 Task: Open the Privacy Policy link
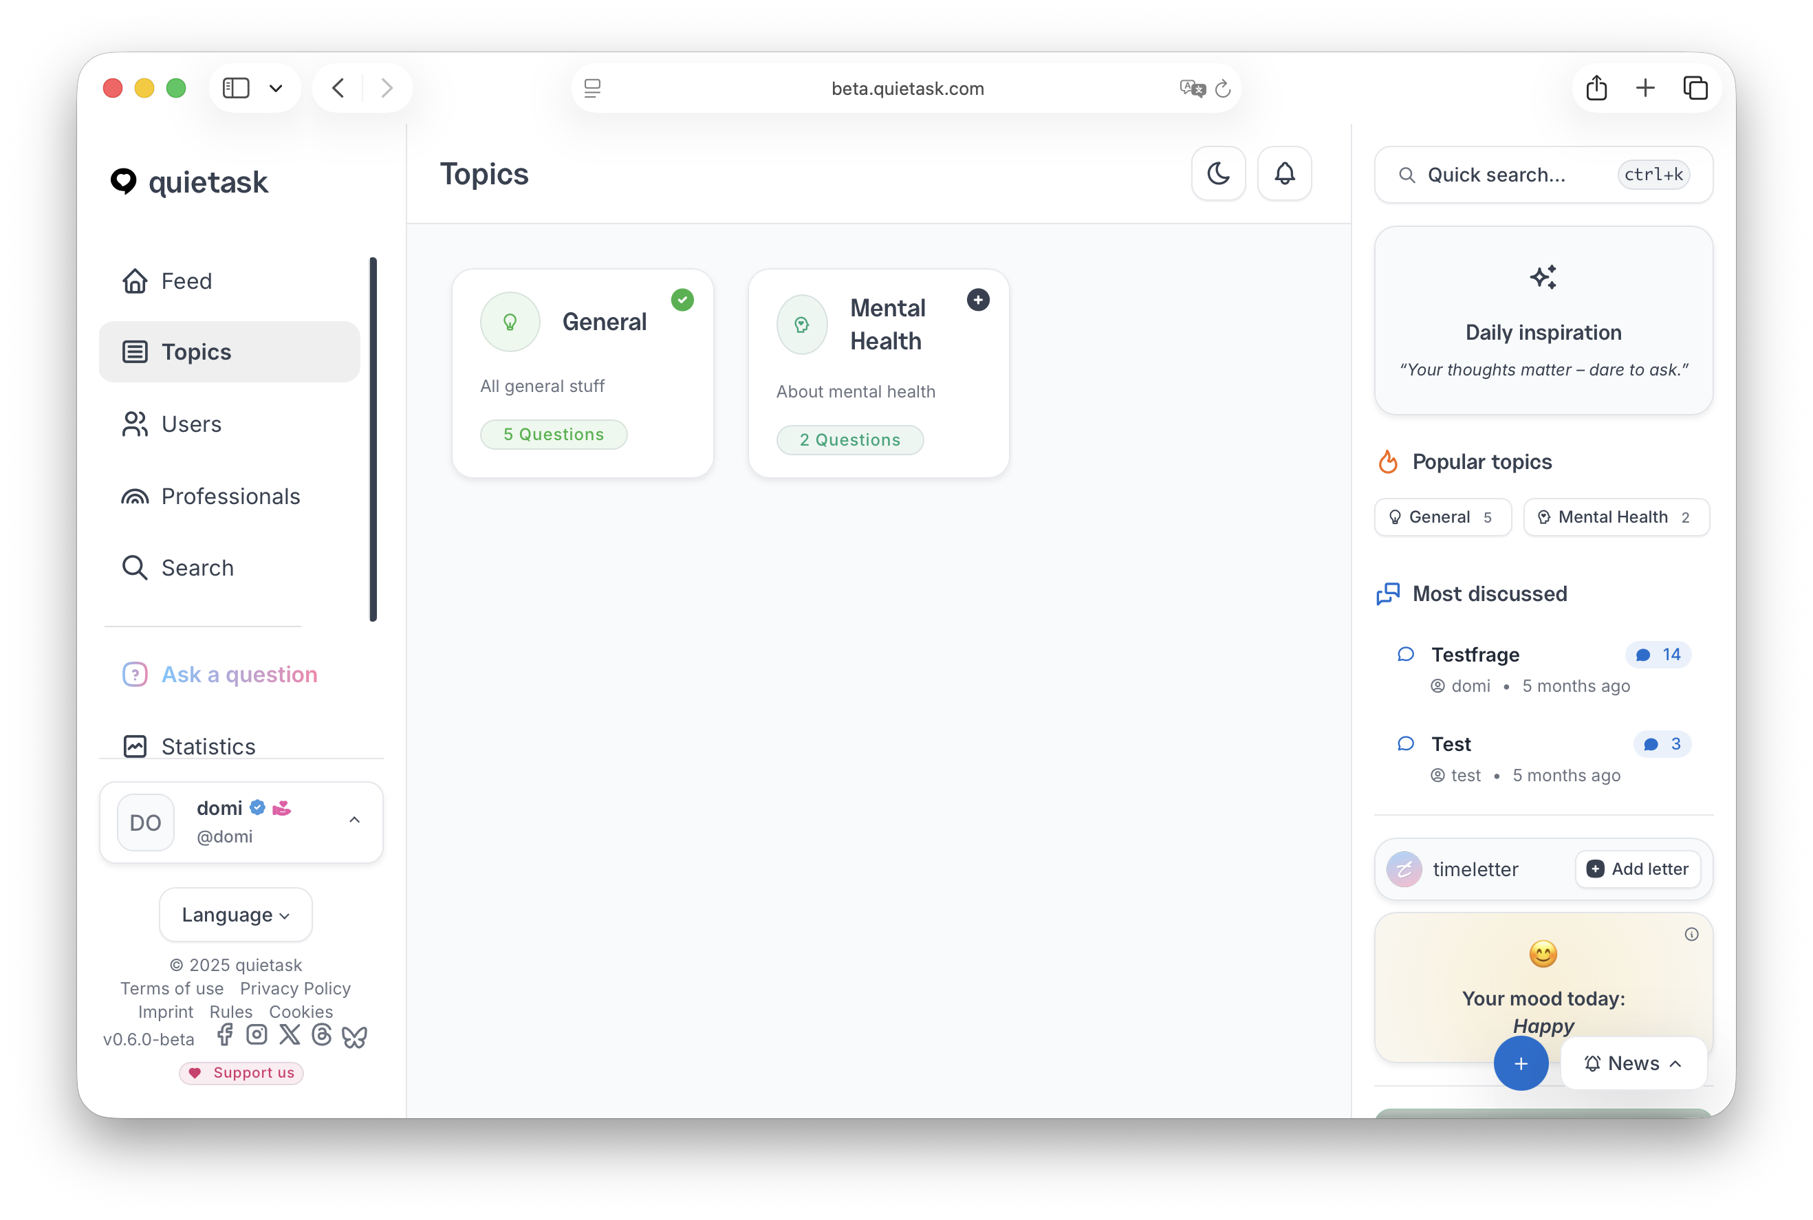pyautogui.click(x=295, y=988)
